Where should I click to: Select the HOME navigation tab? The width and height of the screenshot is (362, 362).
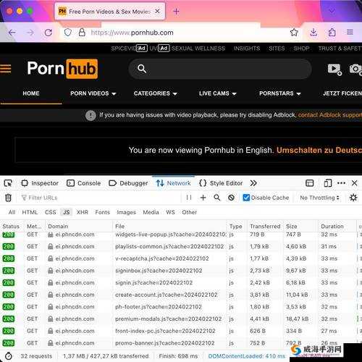(x=31, y=93)
